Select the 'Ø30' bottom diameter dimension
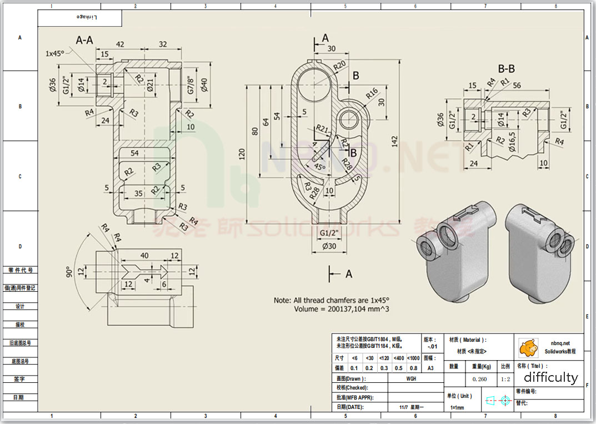 point(329,246)
